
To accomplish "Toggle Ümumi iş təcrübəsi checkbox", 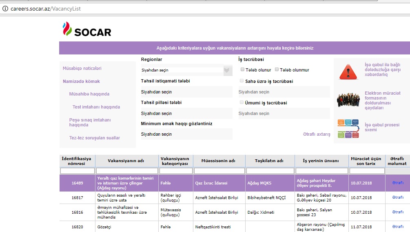I will click(242, 102).
